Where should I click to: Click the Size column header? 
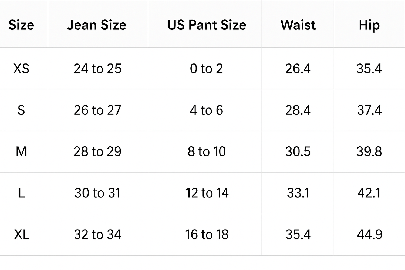tap(21, 25)
